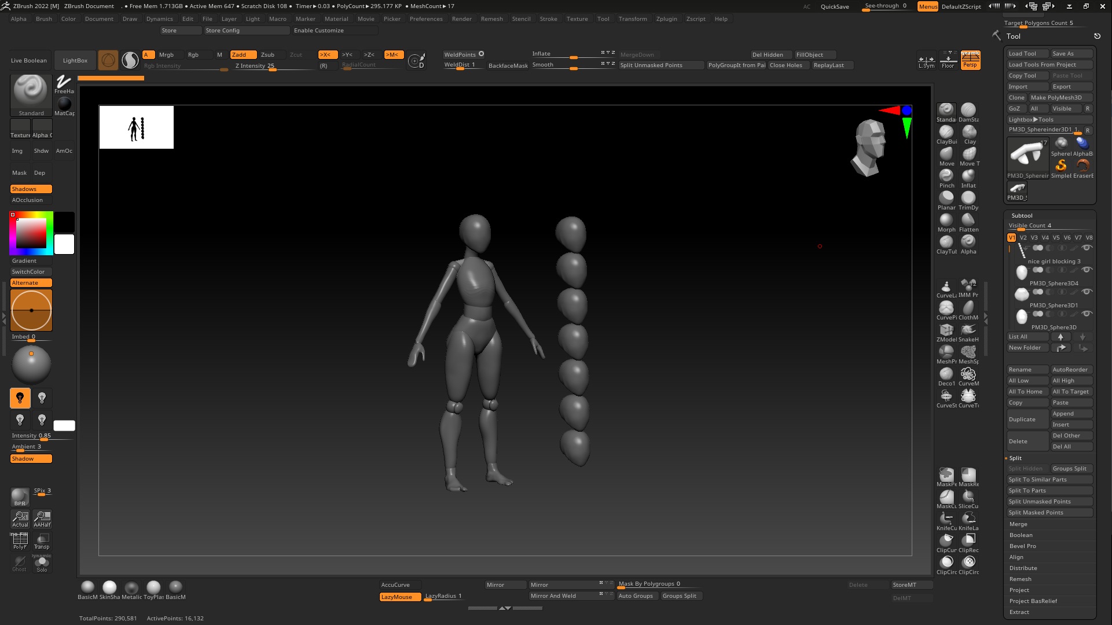Click the BPR render icon
Screen dimensions: 1112x625
click(x=20, y=497)
